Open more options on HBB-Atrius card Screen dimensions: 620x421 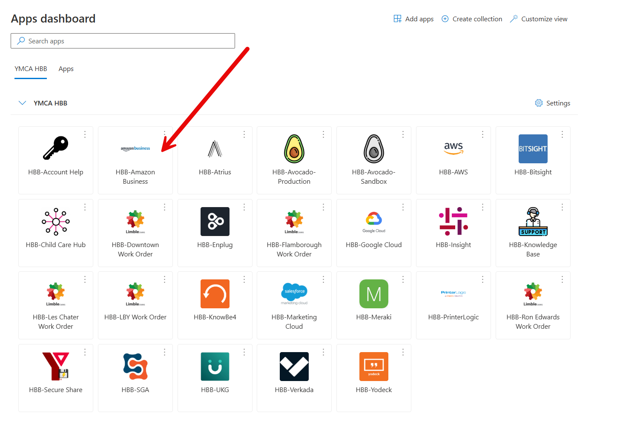[x=244, y=134]
